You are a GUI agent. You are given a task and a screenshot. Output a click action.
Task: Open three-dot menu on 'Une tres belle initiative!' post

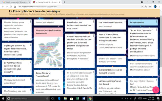click(62, 22)
